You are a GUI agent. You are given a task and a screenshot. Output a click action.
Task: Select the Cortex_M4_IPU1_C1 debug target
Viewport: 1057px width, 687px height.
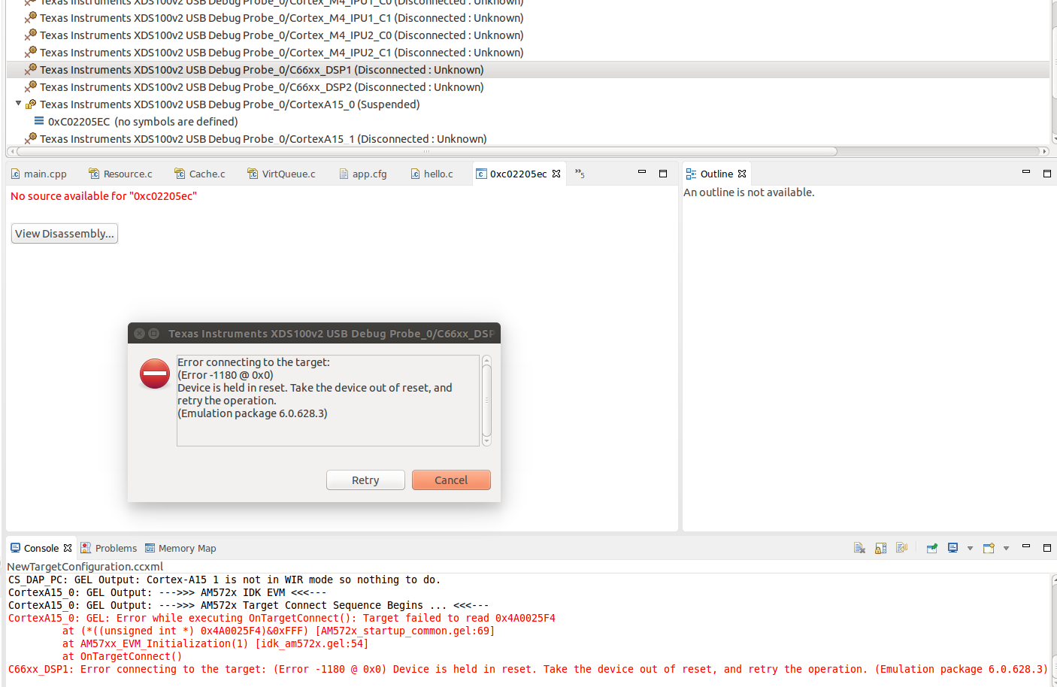click(x=282, y=18)
